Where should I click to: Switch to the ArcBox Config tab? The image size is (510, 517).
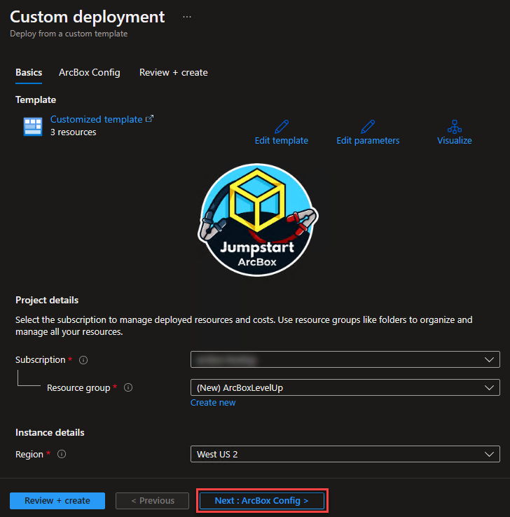90,73
